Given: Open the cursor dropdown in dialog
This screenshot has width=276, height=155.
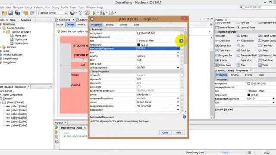Looking at the screenshot, I should (x=178, y=102).
